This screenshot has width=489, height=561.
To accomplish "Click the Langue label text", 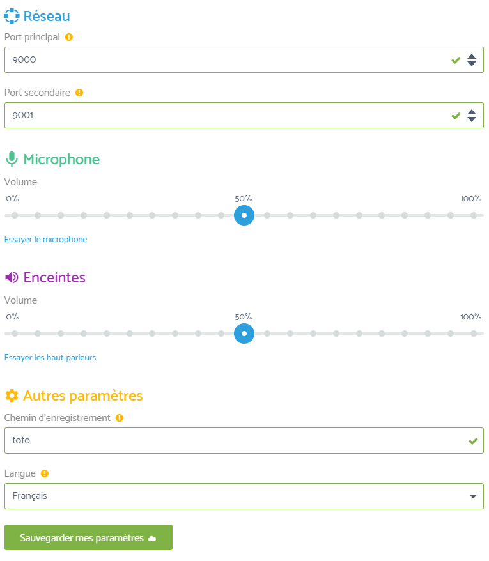I will 20,473.
